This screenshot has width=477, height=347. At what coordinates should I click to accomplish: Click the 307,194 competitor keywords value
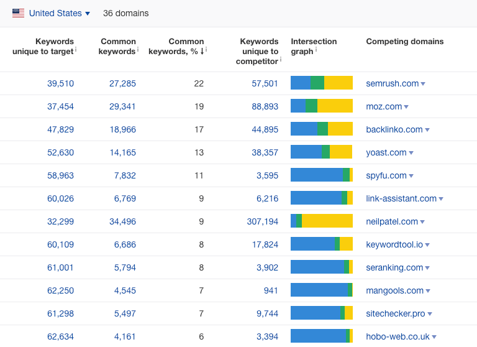[263, 221]
